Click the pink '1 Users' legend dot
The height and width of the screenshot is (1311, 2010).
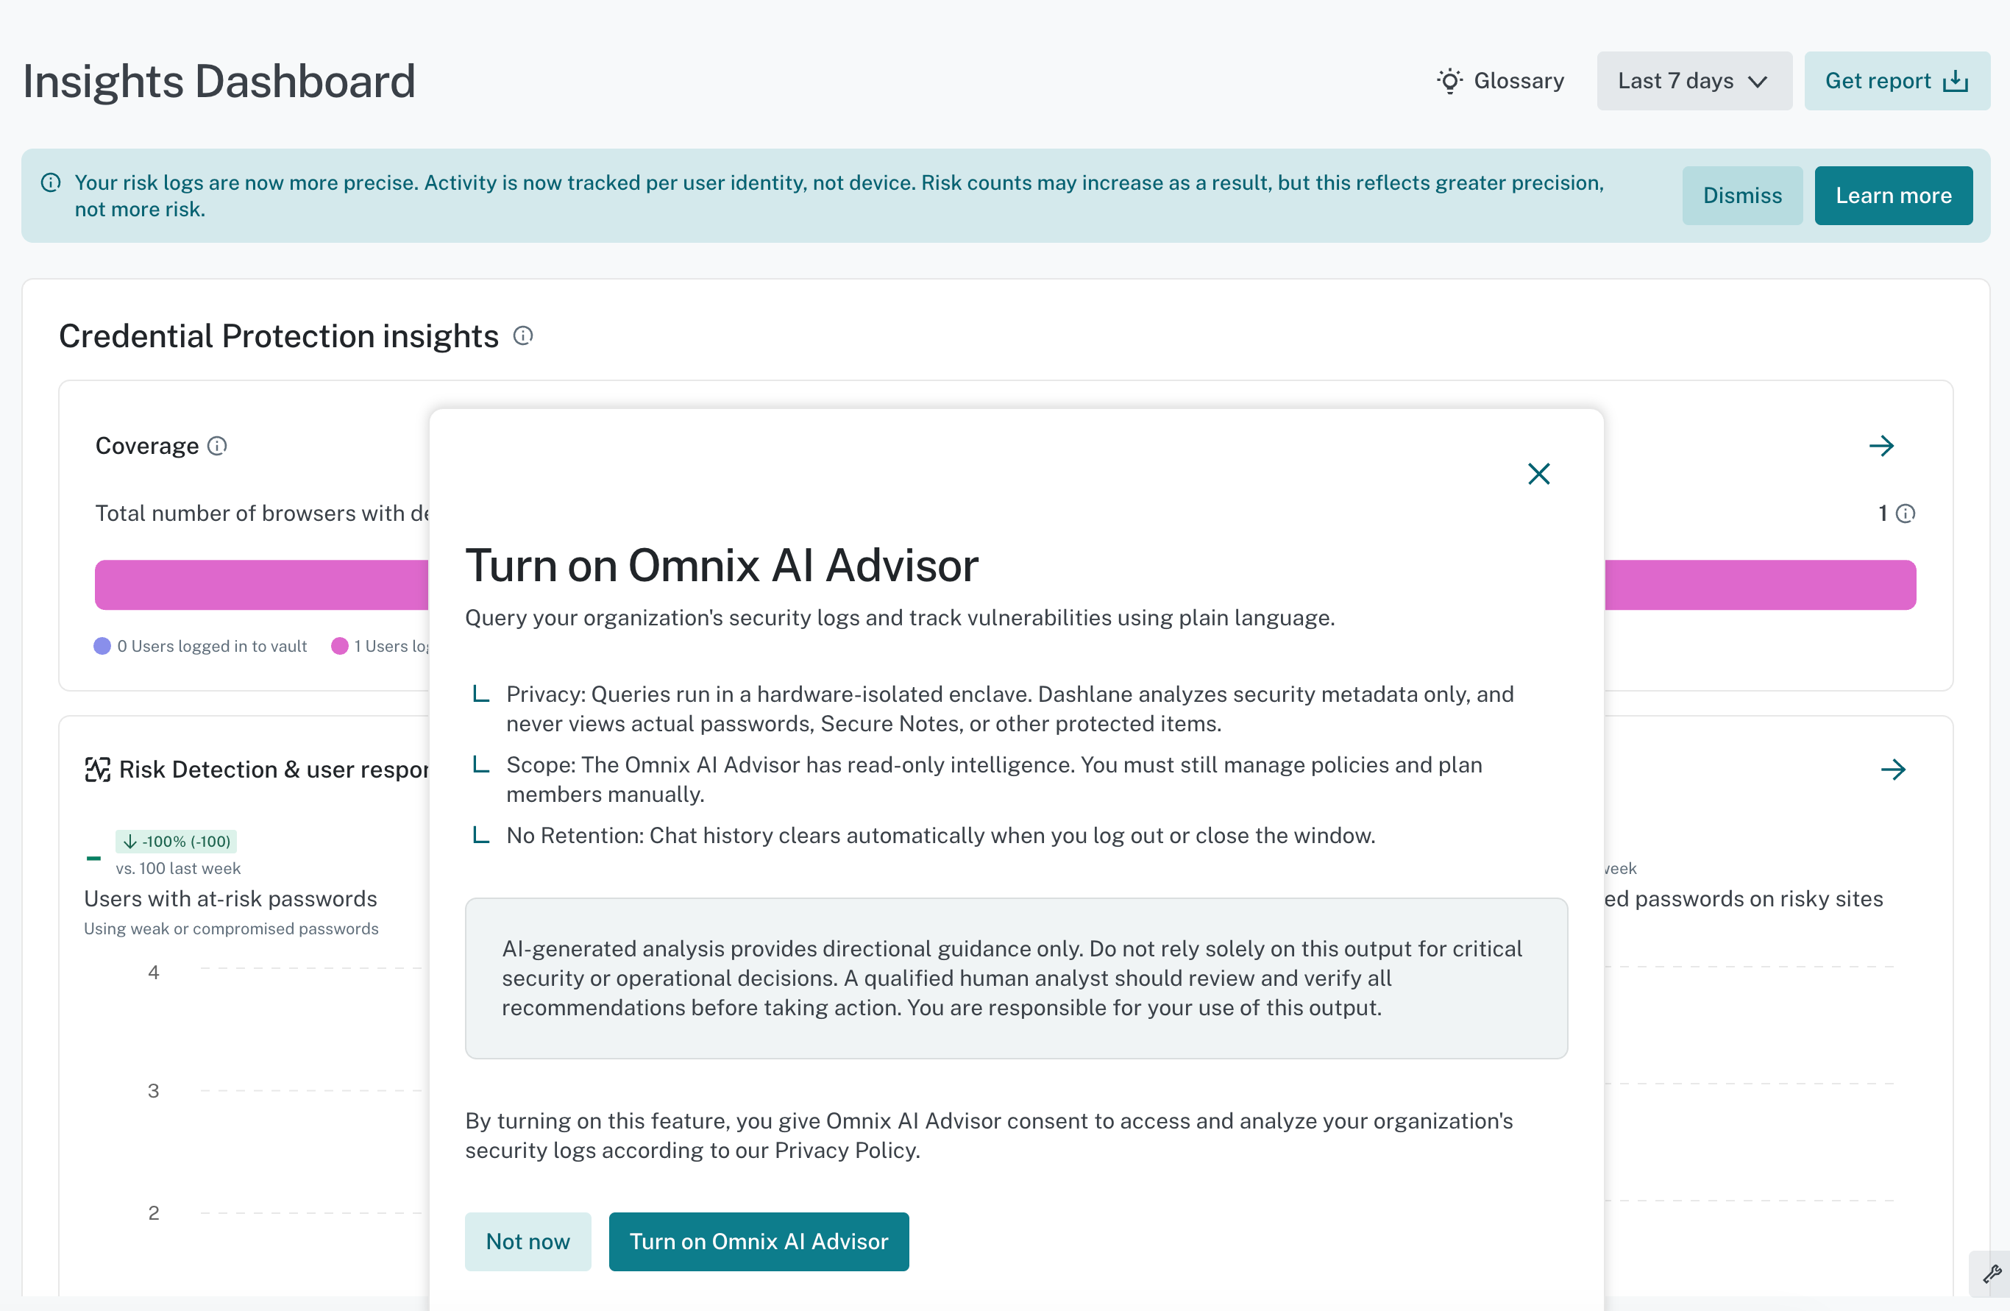pos(339,646)
